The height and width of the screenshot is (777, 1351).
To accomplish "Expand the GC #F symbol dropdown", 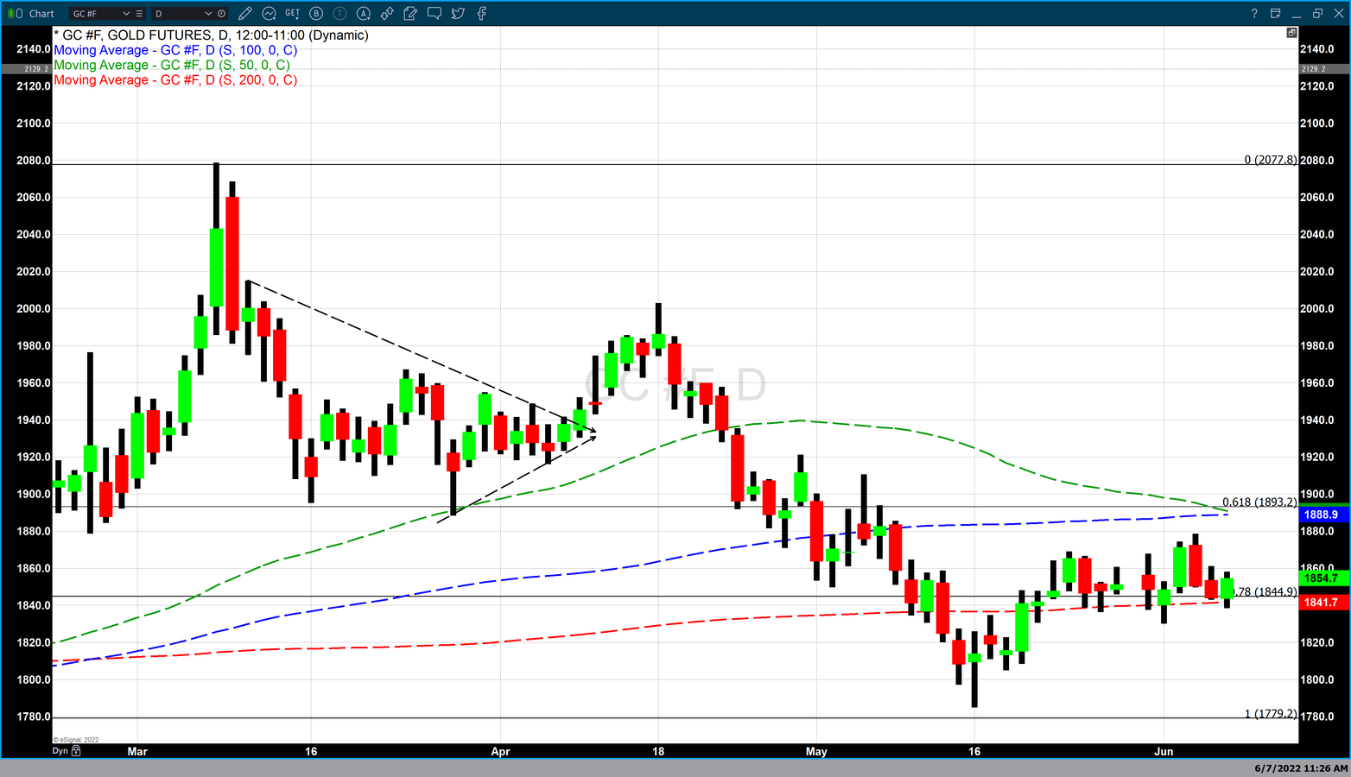I will (126, 14).
